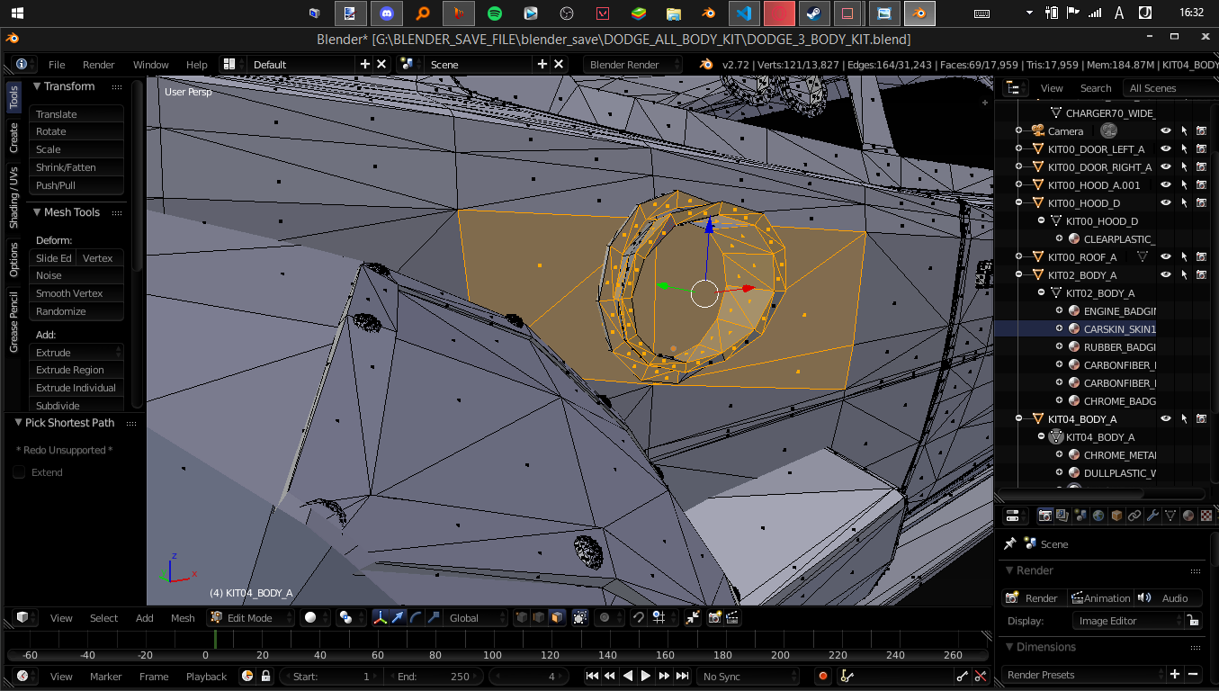Select CARSKIN_SKIN1 material in outliner
This screenshot has width=1219, height=691.
click(1119, 329)
